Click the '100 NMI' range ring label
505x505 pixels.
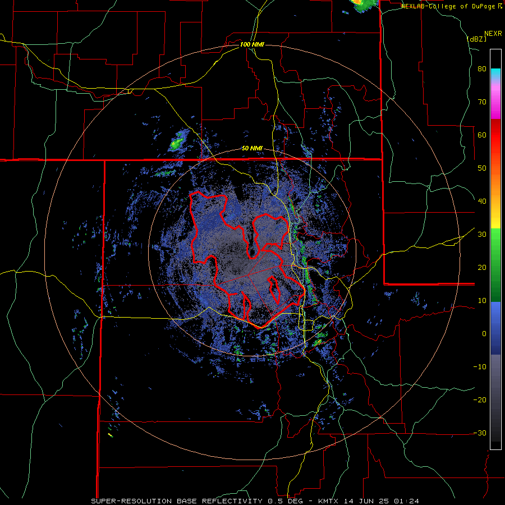coord(252,44)
